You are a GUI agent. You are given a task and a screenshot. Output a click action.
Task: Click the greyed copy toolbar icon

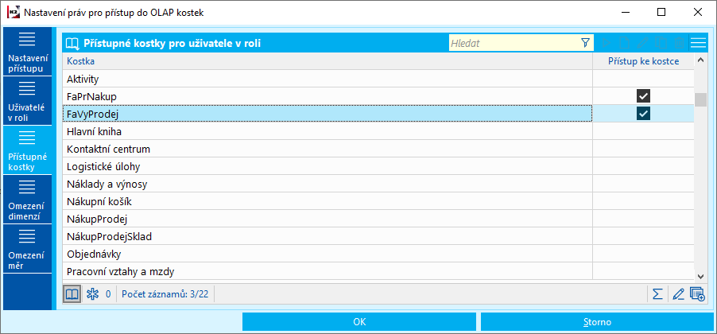(661, 44)
